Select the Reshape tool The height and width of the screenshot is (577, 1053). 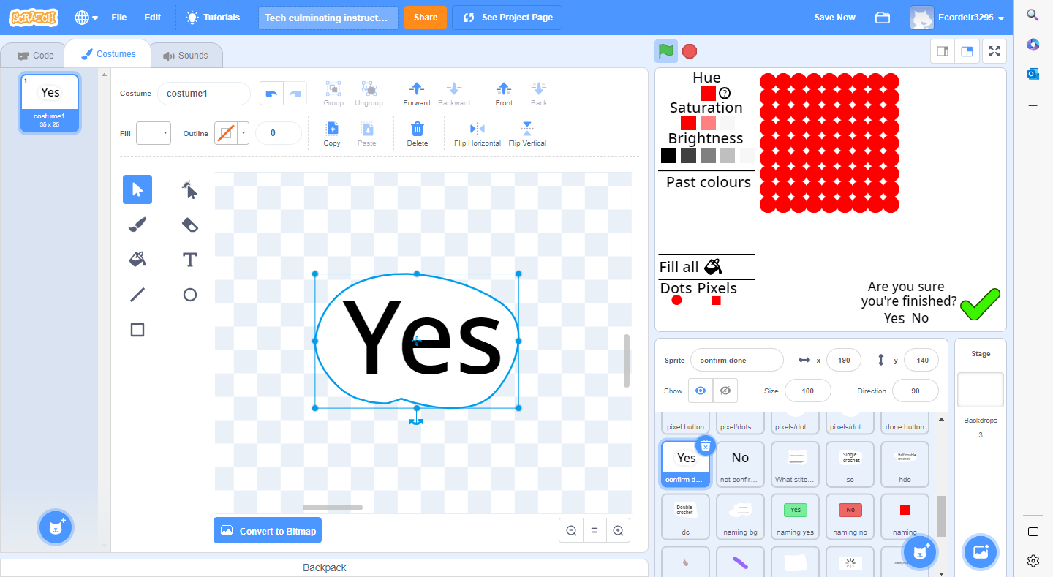pyautogui.click(x=189, y=189)
